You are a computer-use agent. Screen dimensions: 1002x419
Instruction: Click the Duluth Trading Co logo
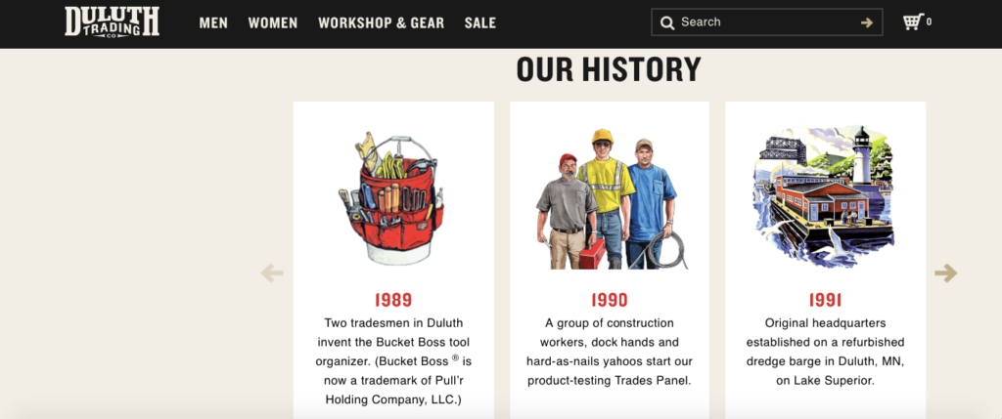coord(112,22)
